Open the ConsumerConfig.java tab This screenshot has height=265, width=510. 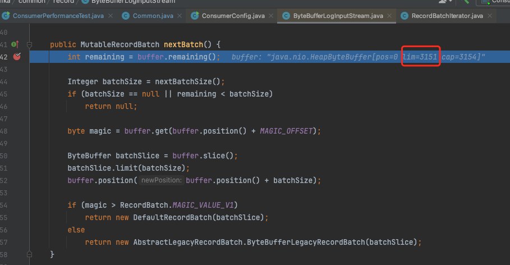click(x=233, y=16)
